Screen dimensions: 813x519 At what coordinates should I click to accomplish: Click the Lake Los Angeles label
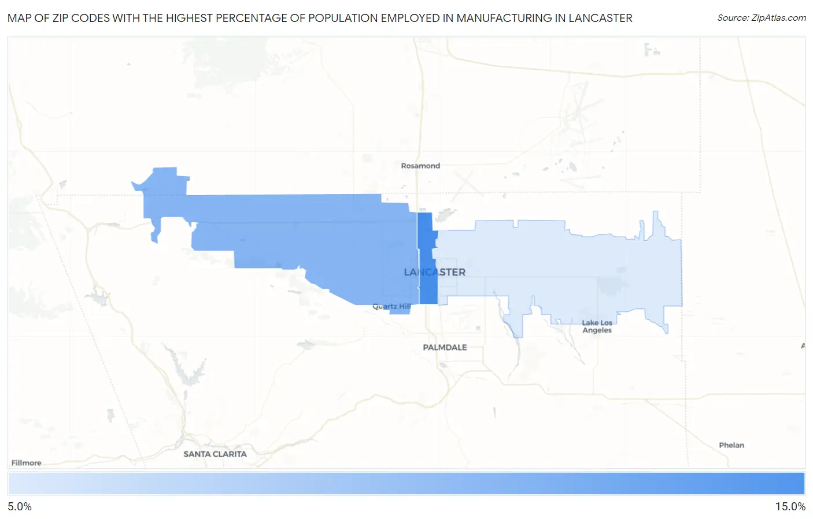597,326
